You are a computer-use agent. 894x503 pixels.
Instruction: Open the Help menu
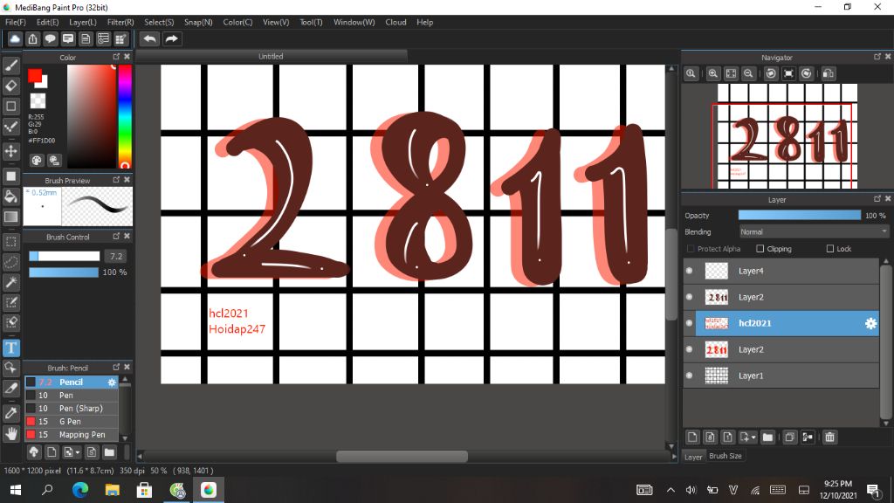[x=425, y=22]
